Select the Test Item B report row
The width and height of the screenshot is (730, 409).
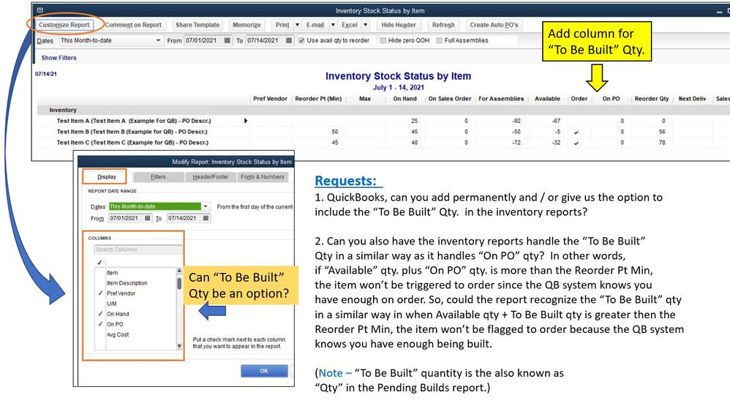[x=383, y=132]
